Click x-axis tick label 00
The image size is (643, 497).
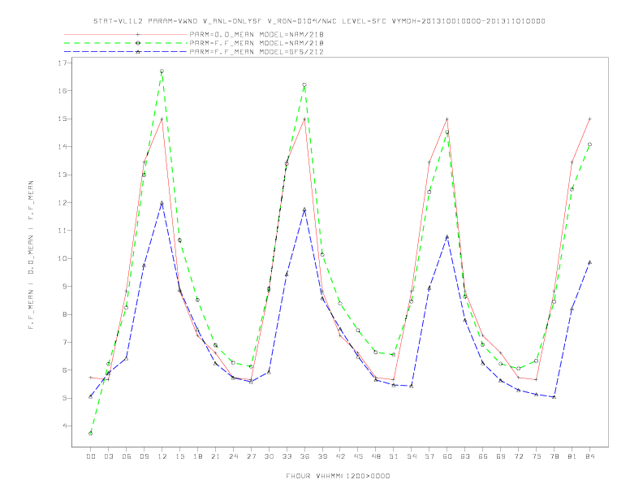click(x=91, y=456)
